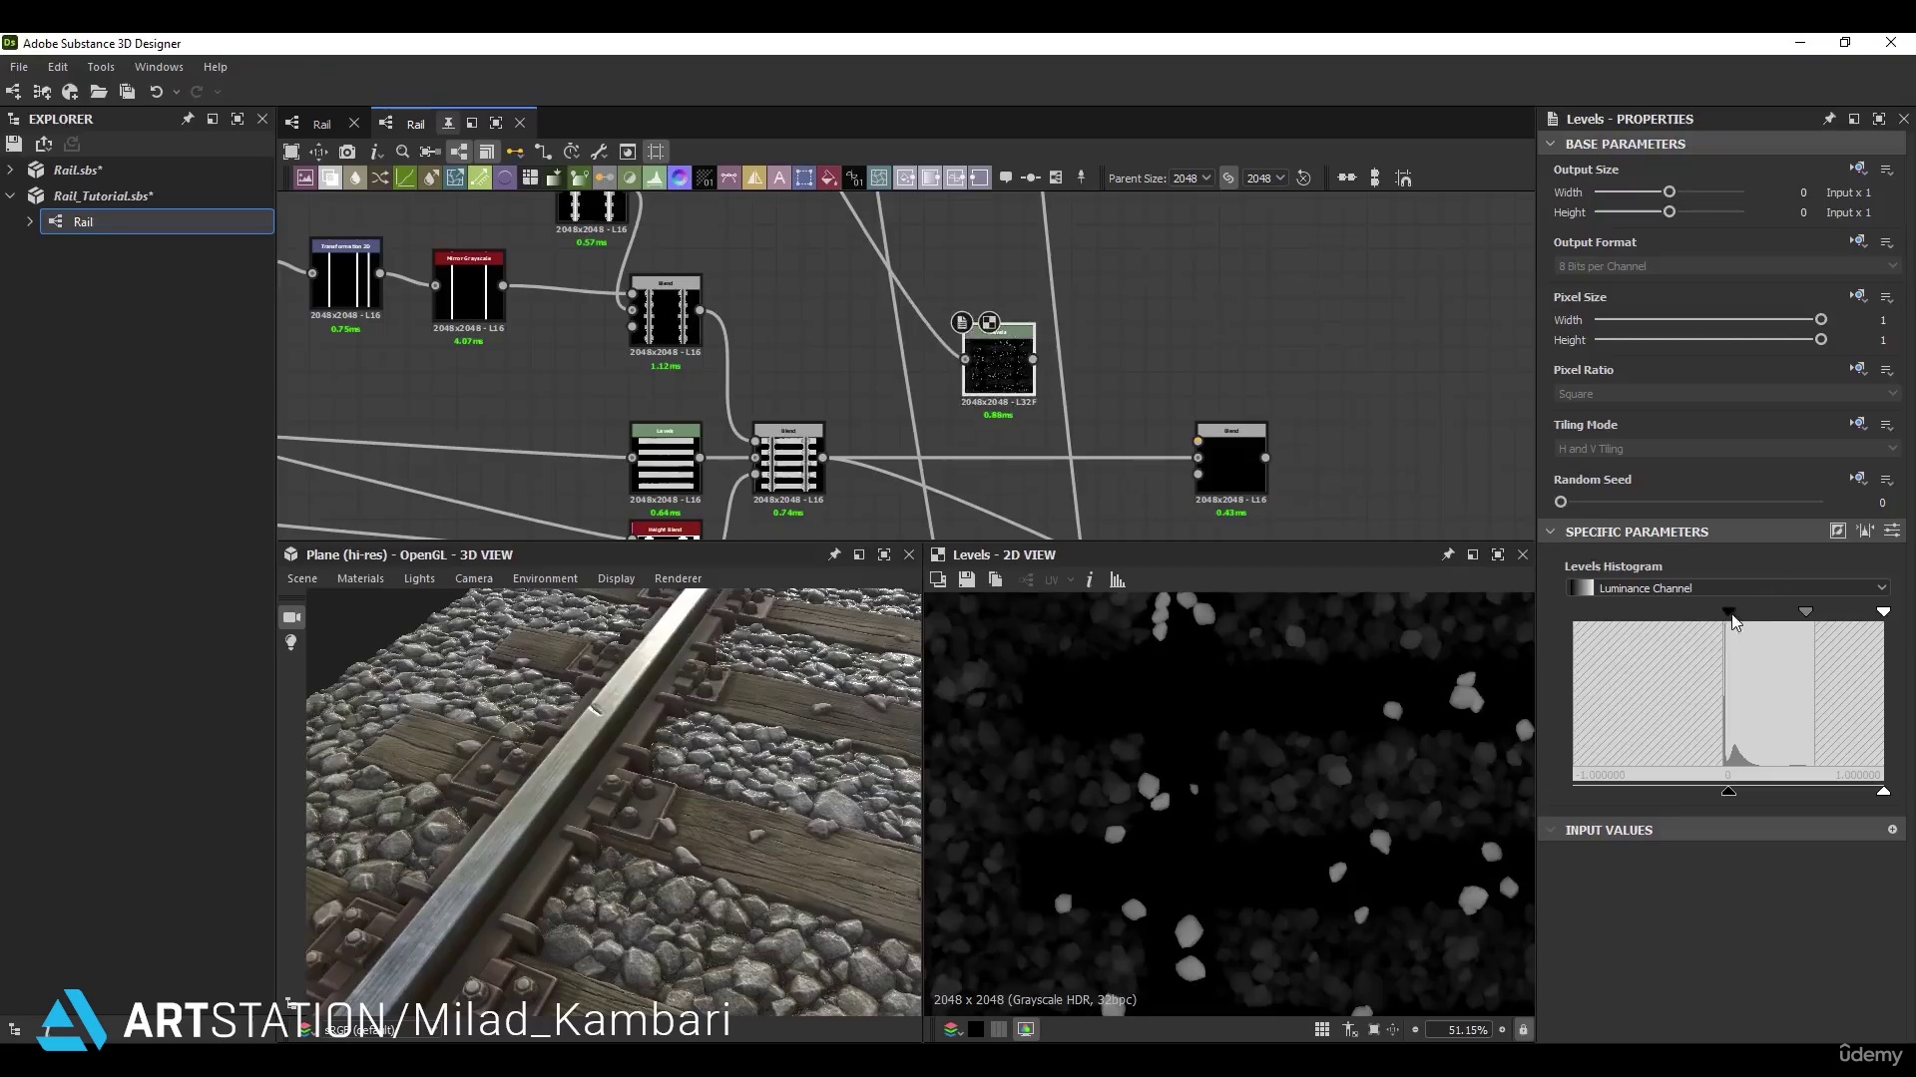1916x1077 pixels.
Task: Select the Materials tab in 3D view
Action: [x=359, y=577]
